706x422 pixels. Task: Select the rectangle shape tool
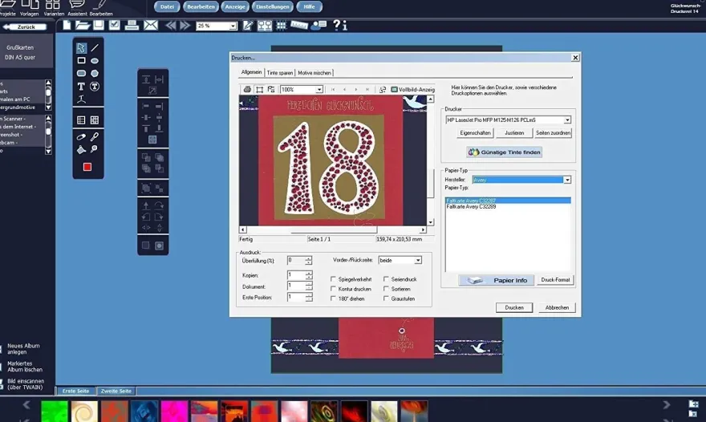pyautogui.click(x=81, y=60)
